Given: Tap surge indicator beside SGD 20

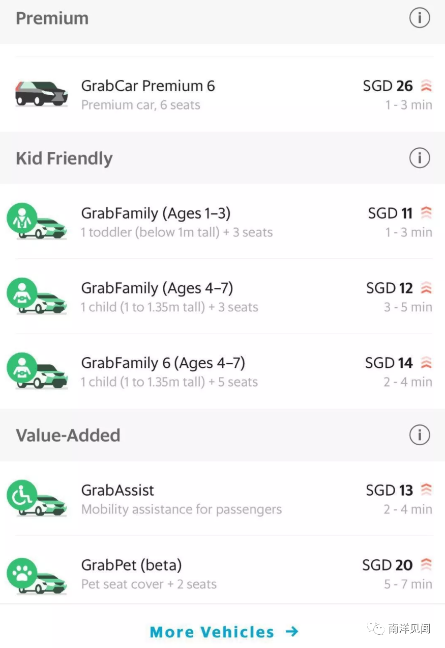Looking at the screenshot, I should tap(426, 565).
